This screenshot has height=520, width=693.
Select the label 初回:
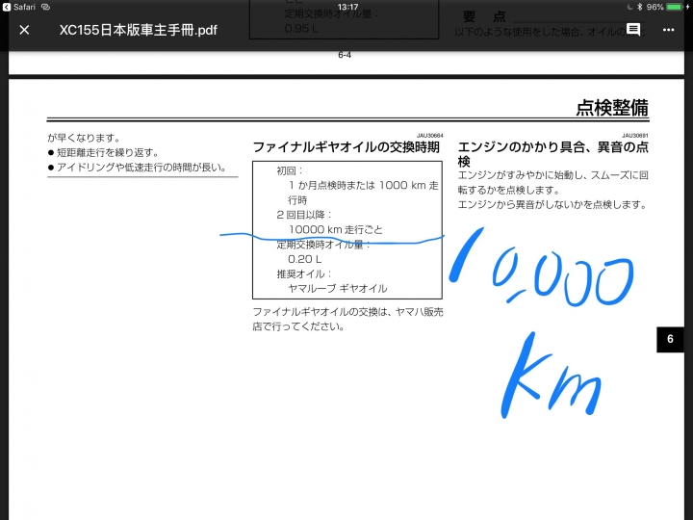[290, 170]
